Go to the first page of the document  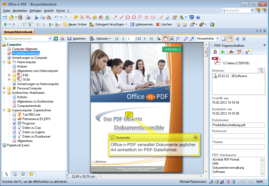click(x=117, y=39)
